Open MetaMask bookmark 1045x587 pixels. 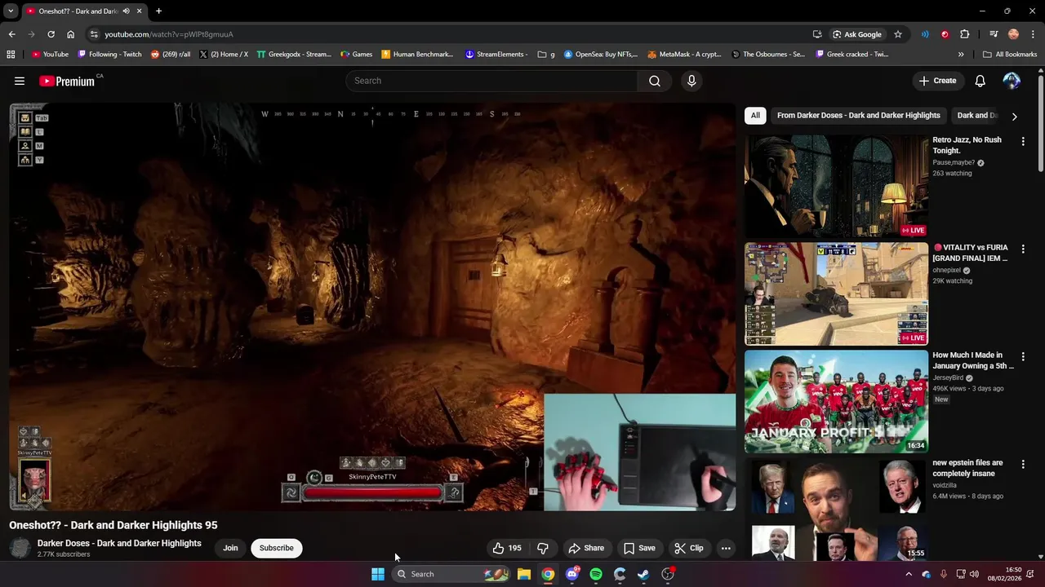[684, 55]
